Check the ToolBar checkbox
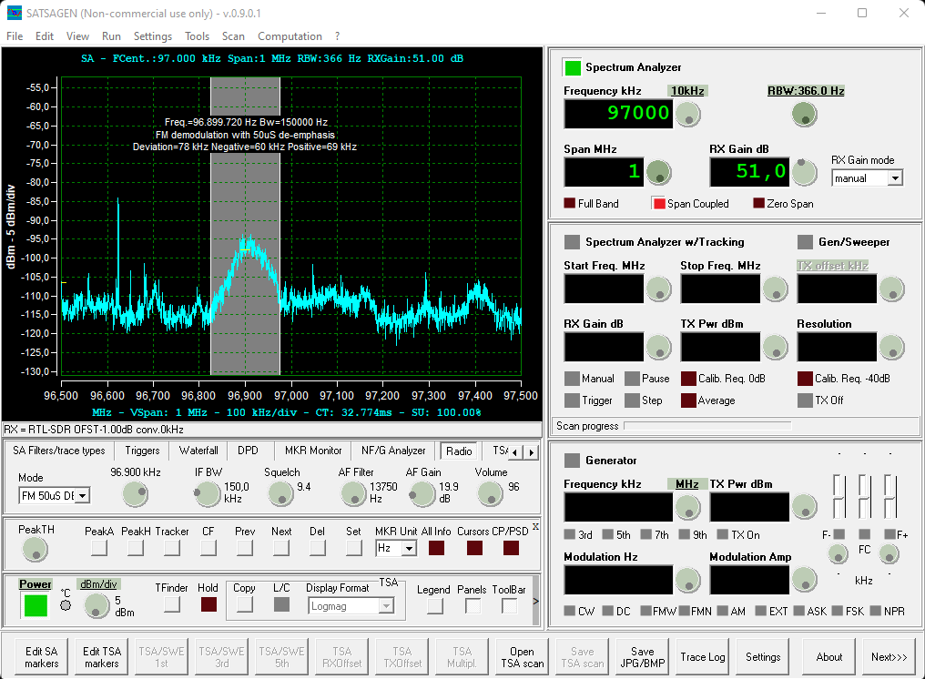The width and height of the screenshot is (925, 679). 509,606
